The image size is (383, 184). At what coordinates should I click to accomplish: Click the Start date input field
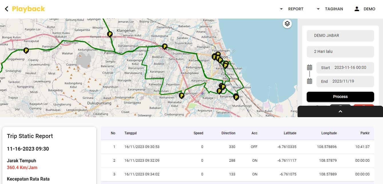345,68
